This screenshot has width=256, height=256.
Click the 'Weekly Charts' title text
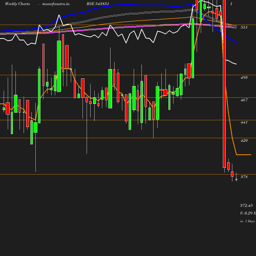coord(17,4)
